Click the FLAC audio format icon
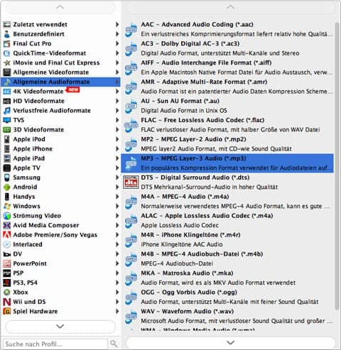This screenshot has width=341, height=350. click(x=131, y=125)
